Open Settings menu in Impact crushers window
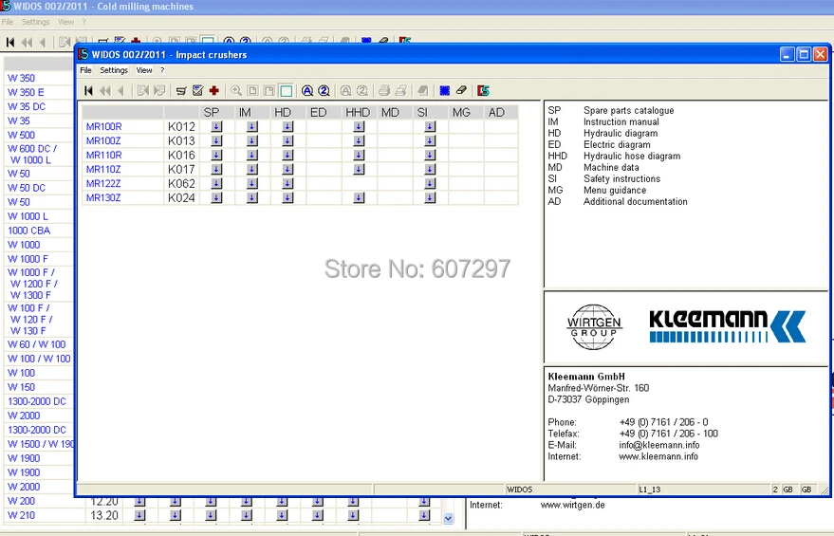 (x=114, y=70)
